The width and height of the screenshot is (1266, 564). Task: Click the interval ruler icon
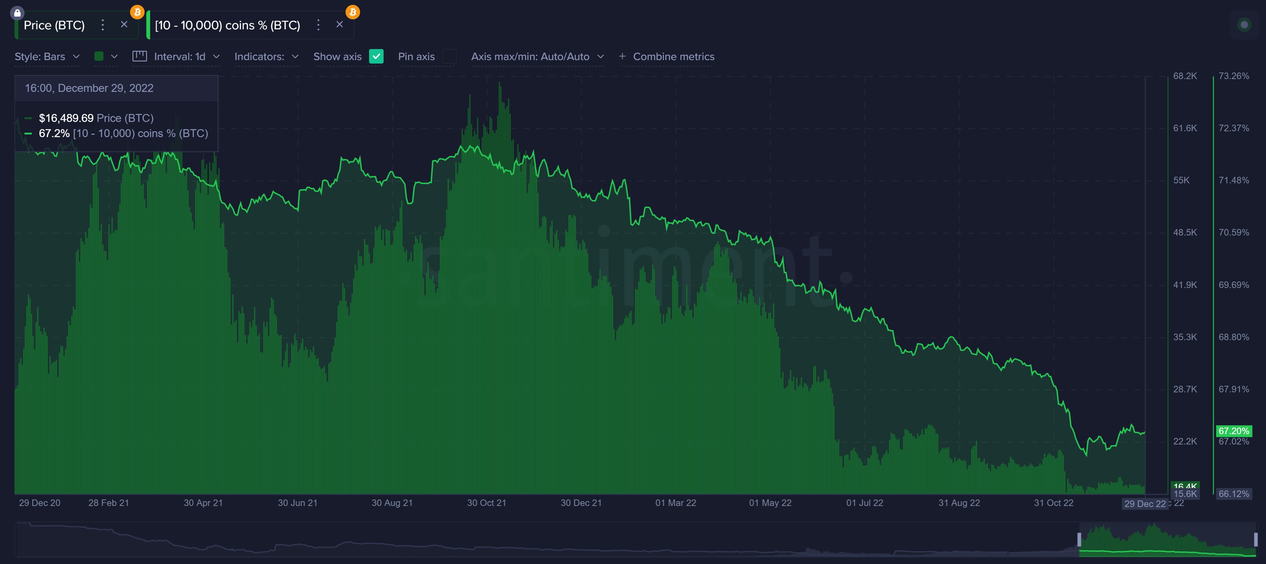[140, 56]
